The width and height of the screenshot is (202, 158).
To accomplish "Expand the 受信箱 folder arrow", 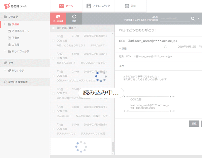I will pyautogui.click(x=5, y=24).
